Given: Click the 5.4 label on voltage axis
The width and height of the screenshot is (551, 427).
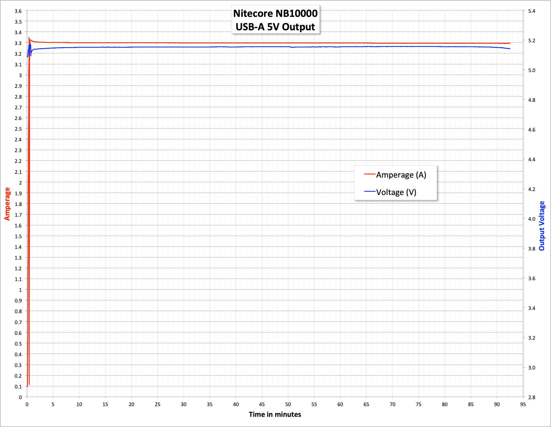Looking at the screenshot, I should click(x=531, y=11).
